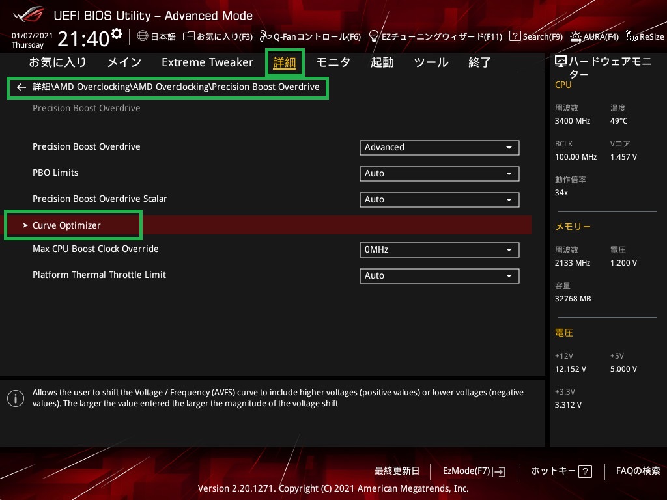Click the breadcrumb path ending in Precision Boost Overdrive
The image size is (667, 500).
click(176, 87)
